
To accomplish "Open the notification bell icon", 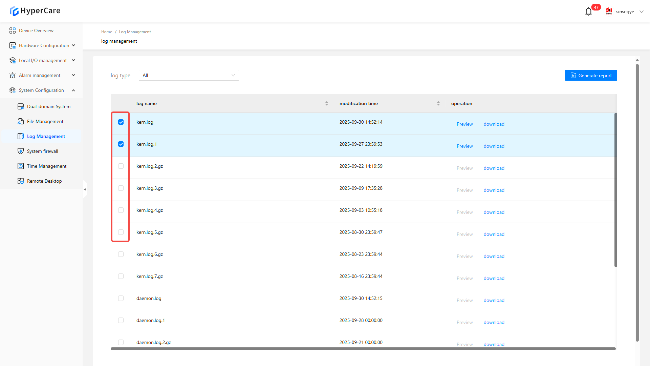I will point(588,12).
